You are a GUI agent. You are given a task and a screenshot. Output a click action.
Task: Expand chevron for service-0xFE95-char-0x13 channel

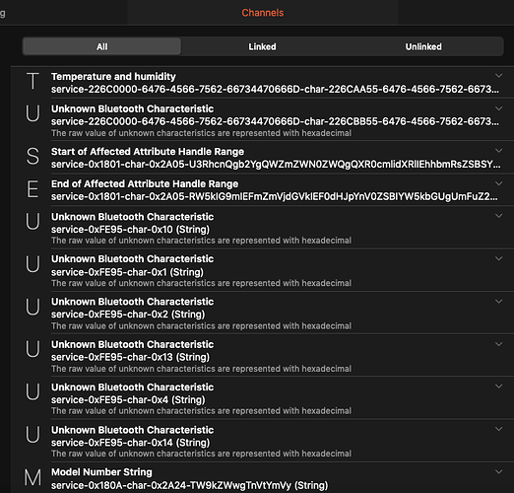point(498,344)
